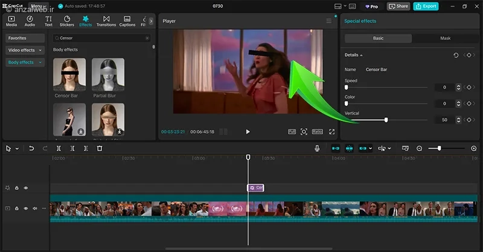The image size is (483, 252).
Task: Open the Menu dropdown
Action: pos(37,6)
